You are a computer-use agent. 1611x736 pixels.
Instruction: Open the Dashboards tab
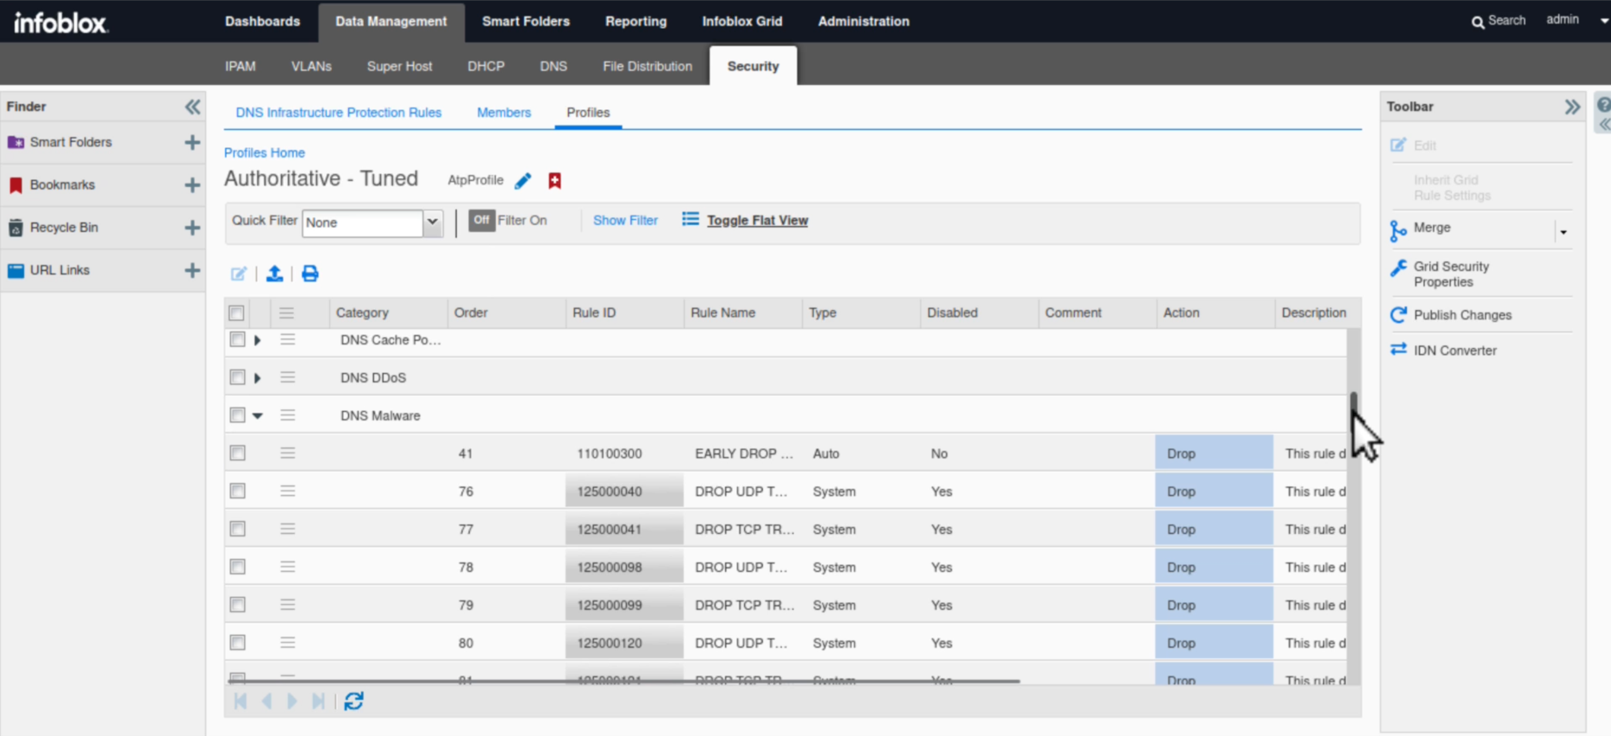click(x=263, y=21)
